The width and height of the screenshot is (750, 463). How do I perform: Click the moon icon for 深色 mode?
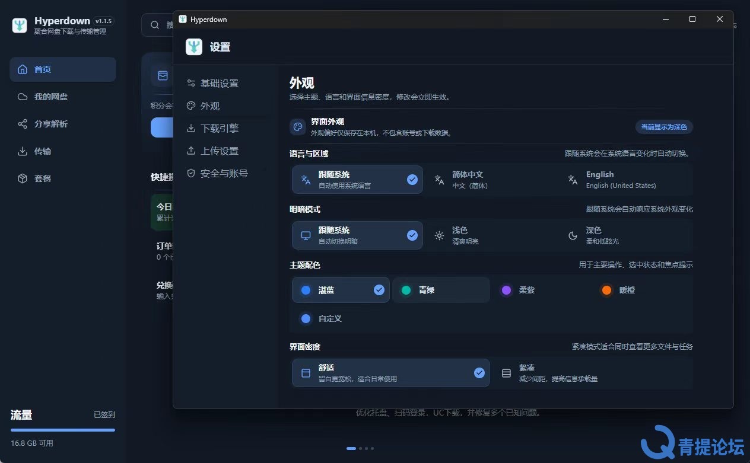click(x=573, y=235)
